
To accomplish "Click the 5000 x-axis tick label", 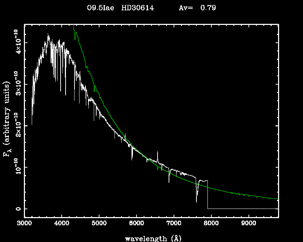I will [x=99, y=224].
